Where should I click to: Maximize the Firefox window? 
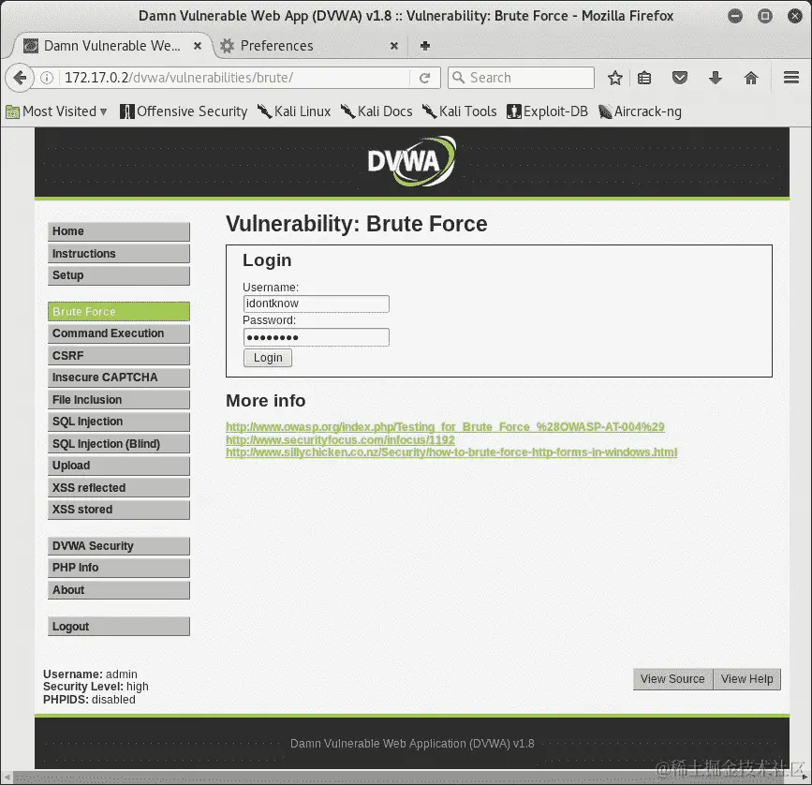765,16
